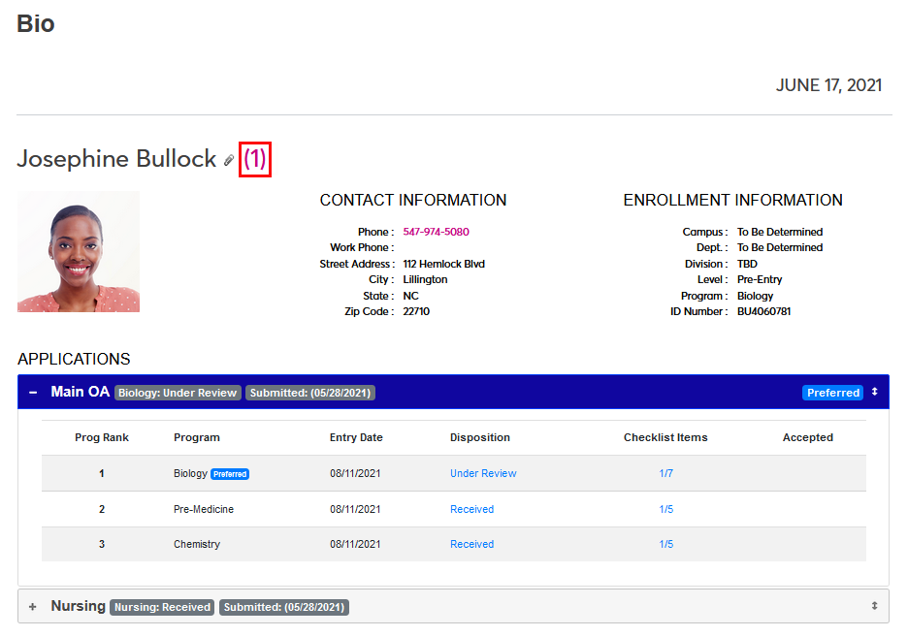
Task: Click the Preferred badge on Main OA header
Action: click(x=832, y=393)
